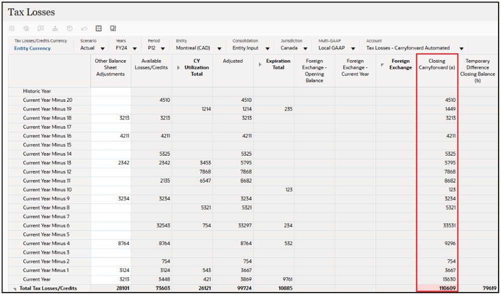This screenshot has height=294, width=501.
Task: Click the grid layout icon in toolbar
Action: point(99,29)
